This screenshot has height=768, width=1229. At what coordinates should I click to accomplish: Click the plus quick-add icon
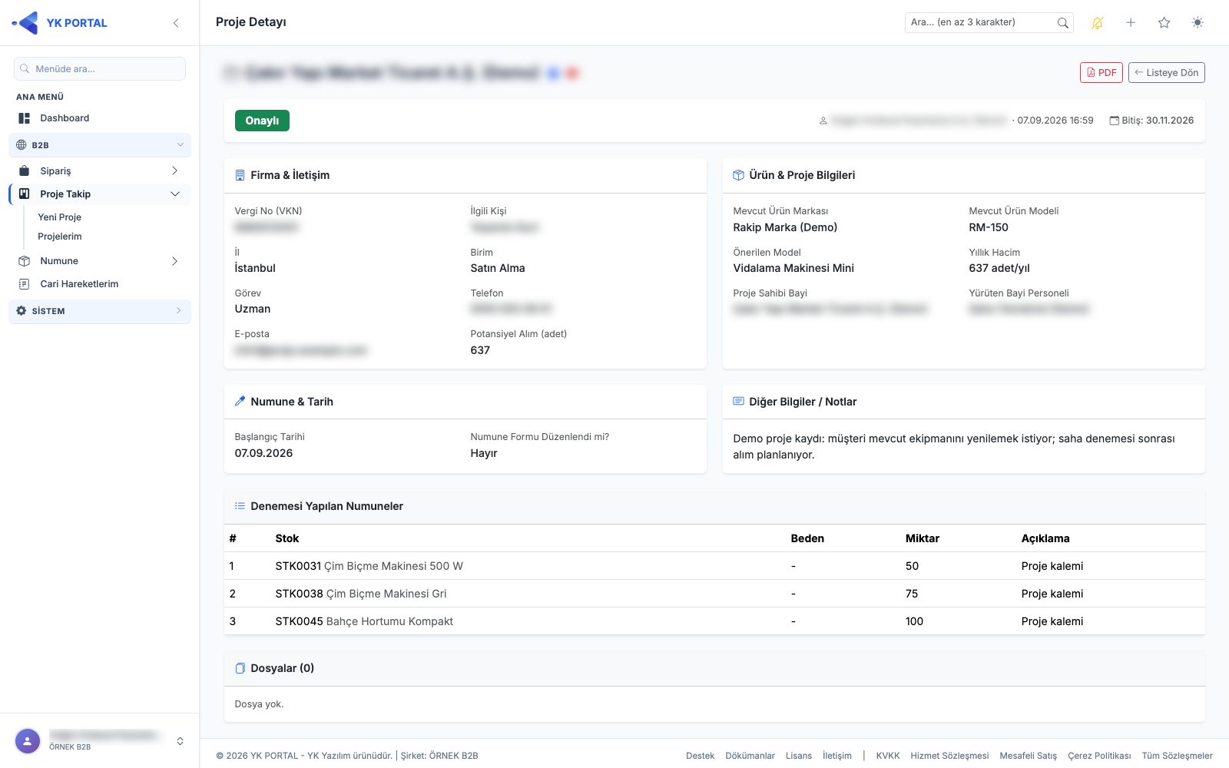pyautogui.click(x=1131, y=23)
